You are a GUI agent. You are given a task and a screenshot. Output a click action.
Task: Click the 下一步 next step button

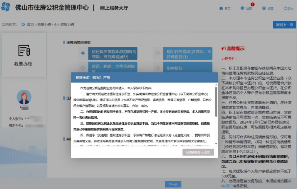(173, 184)
